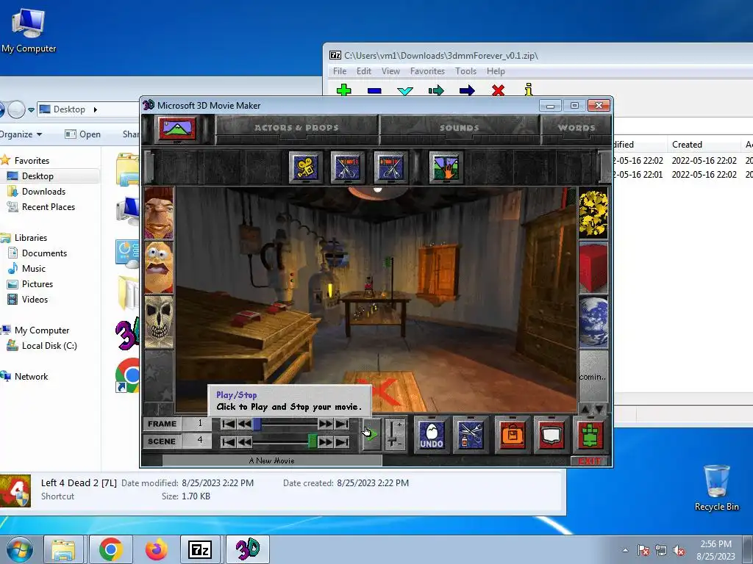The width and height of the screenshot is (753, 564).
Task: Choose the skull actor thumbnail
Action: pyautogui.click(x=159, y=322)
